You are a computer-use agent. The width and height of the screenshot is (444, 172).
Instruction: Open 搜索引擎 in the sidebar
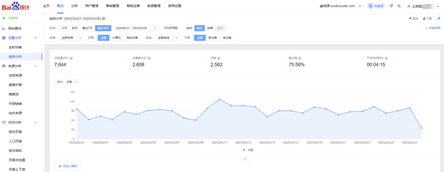tap(15, 84)
